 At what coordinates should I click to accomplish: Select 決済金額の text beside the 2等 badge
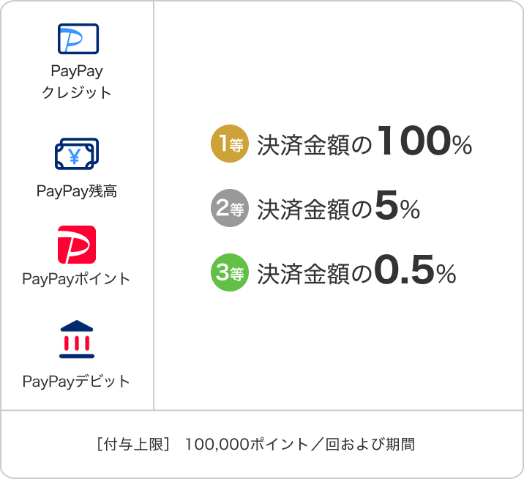(x=315, y=210)
